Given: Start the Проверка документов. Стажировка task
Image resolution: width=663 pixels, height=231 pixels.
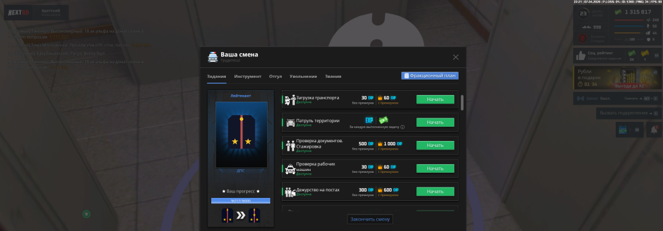Looking at the screenshot, I should click(435, 145).
